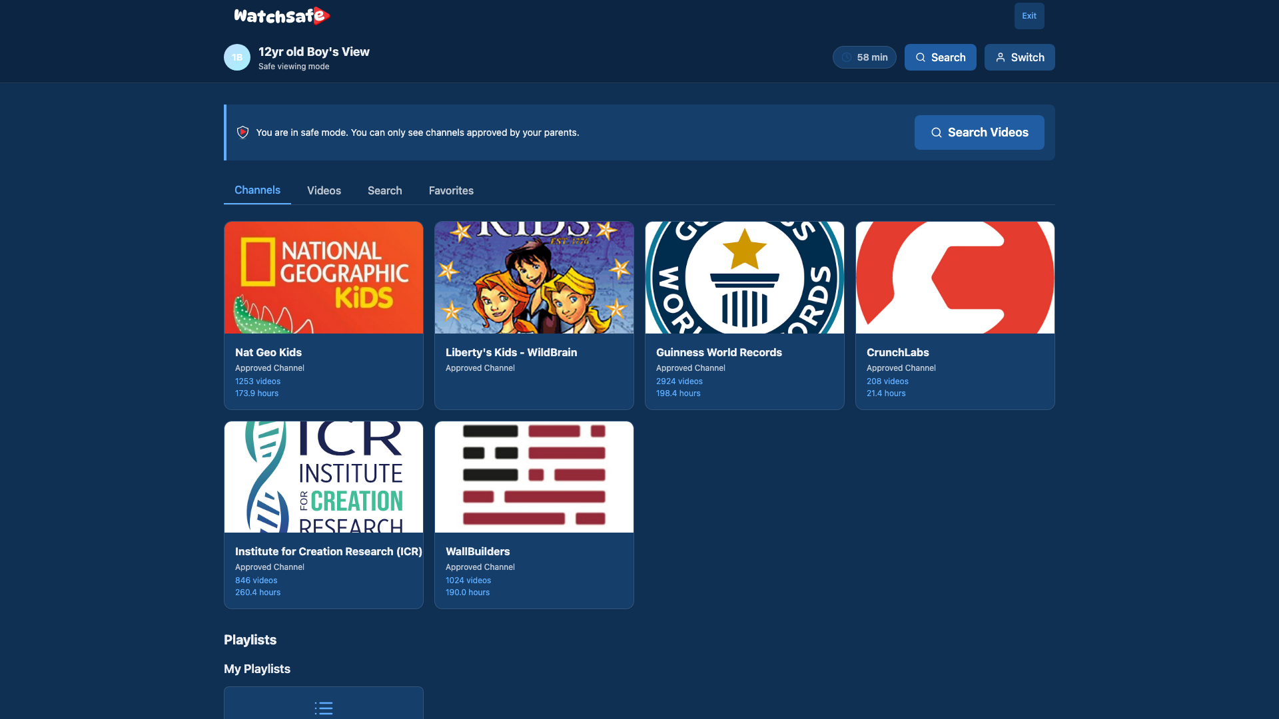Click the Liberty's Kids - WildBrain title
Viewport: 1279px width, 719px height.
[x=512, y=352]
